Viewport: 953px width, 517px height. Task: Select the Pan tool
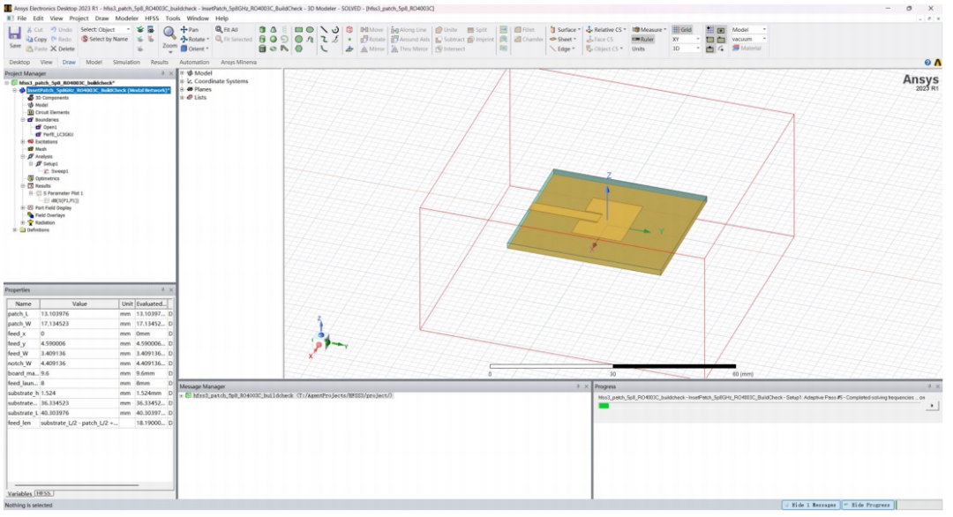(190, 29)
